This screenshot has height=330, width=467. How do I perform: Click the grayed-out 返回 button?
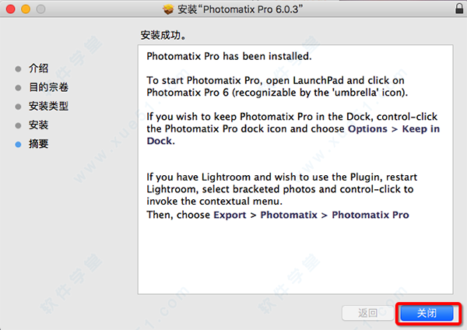(368, 313)
